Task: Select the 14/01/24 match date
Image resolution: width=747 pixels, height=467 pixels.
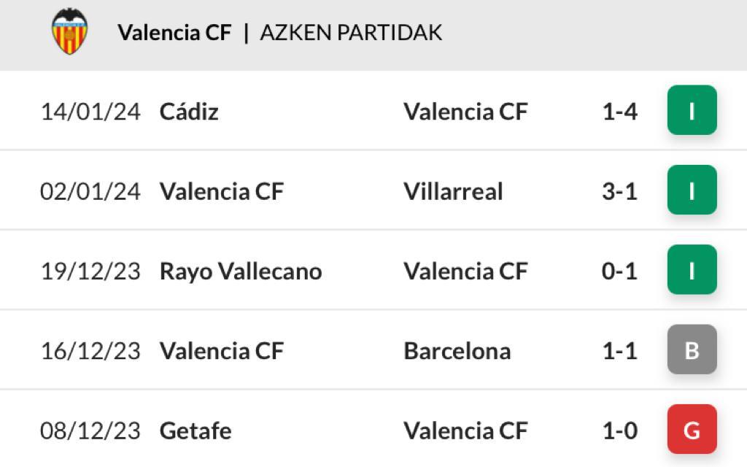Action: [x=90, y=112]
